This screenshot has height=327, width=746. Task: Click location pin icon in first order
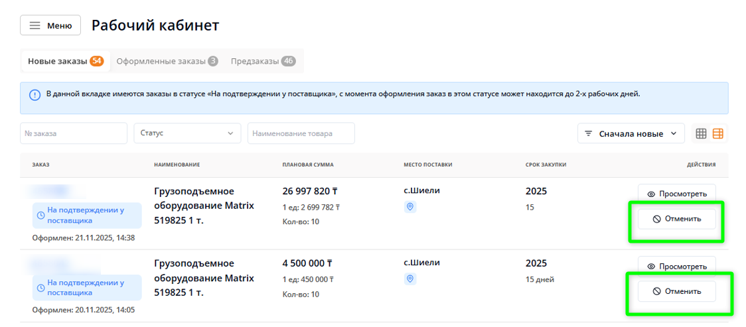(410, 207)
